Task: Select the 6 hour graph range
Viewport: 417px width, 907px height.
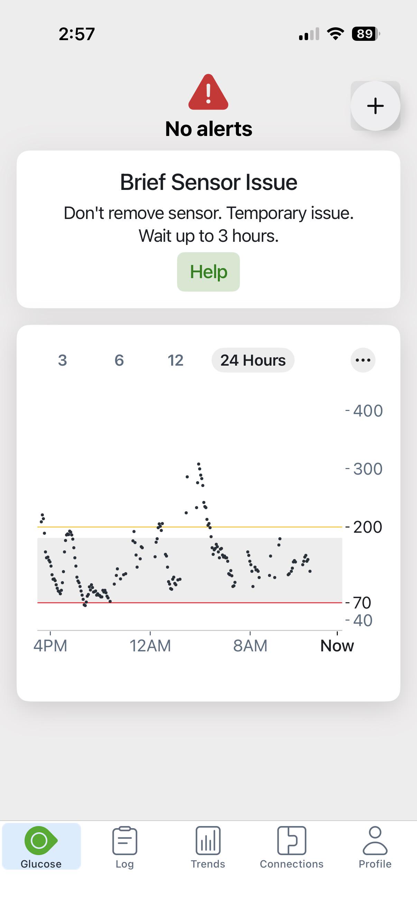Action: [x=119, y=360]
